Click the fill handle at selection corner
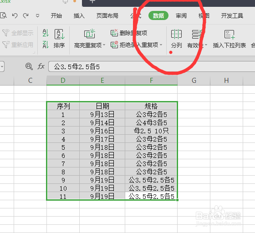255x233 pixels. click(177, 200)
